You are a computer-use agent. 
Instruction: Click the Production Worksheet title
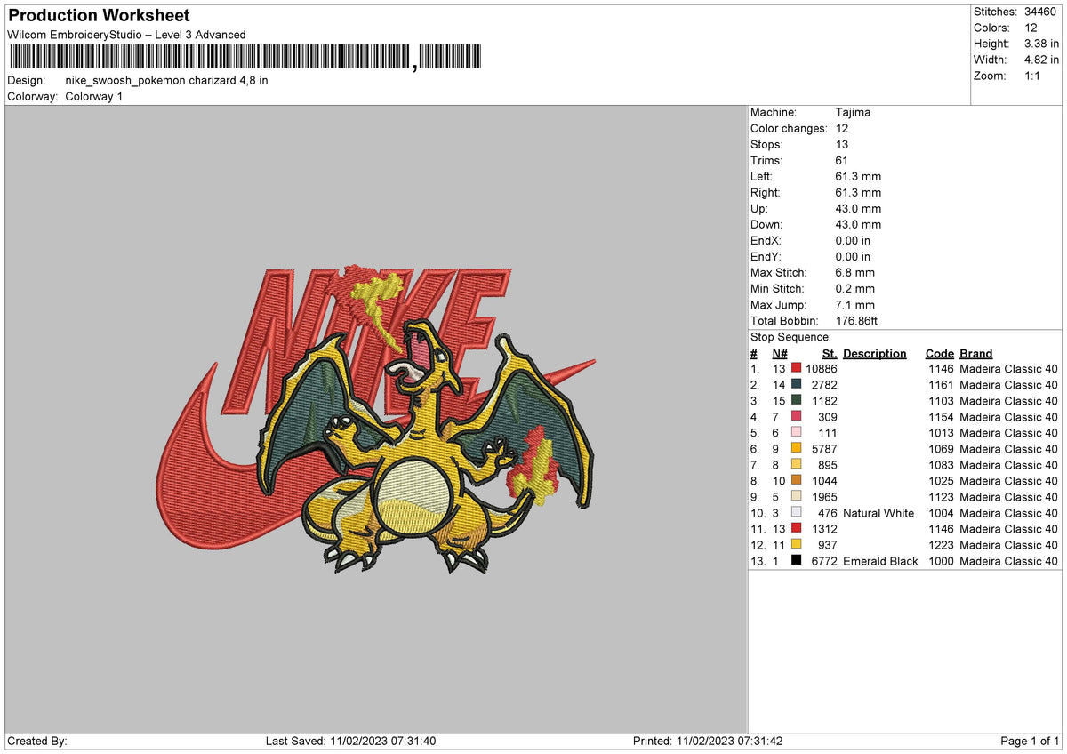click(98, 15)
